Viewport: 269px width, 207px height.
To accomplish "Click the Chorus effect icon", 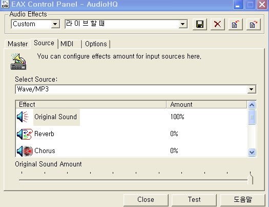I will coord(25,151).
